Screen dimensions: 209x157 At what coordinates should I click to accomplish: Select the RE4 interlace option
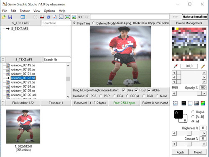coord(114,96)
